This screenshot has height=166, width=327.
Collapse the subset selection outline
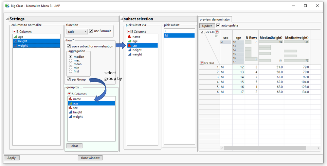click(122, 19)
